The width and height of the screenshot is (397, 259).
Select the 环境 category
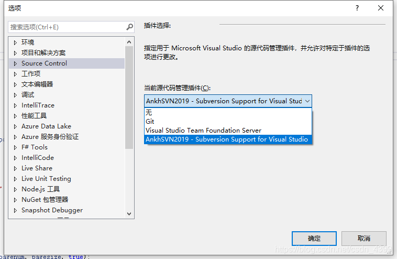28,42
